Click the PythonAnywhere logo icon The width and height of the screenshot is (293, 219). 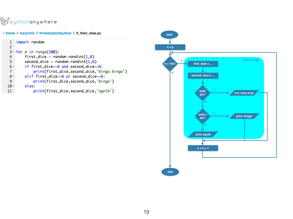point(5,21)
